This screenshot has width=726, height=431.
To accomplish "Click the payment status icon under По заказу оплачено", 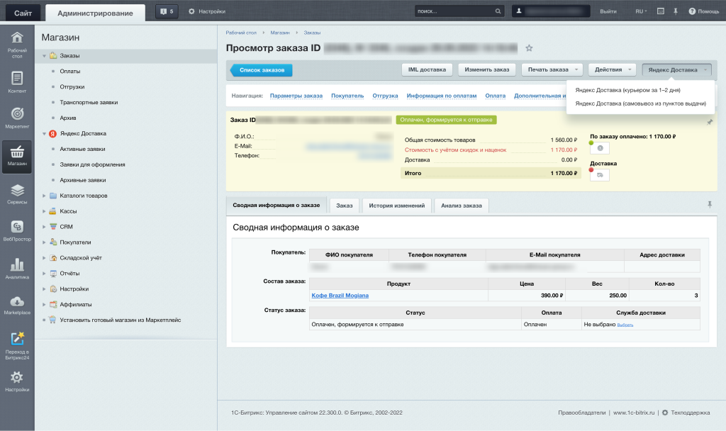I will click(600, 148).
